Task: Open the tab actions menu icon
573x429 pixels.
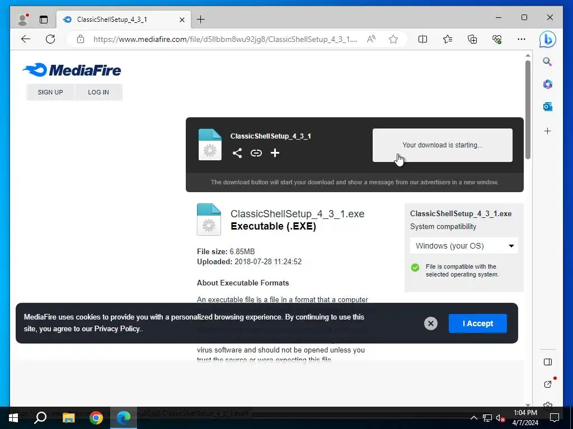Action: pos(44,20)
